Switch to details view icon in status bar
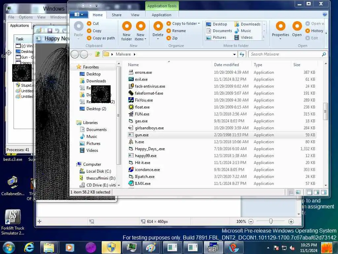The height and width of the screenshot is (254, 338). (x=291, y=192)
